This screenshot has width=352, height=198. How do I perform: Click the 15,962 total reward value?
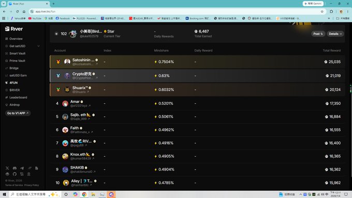point(335,183)
